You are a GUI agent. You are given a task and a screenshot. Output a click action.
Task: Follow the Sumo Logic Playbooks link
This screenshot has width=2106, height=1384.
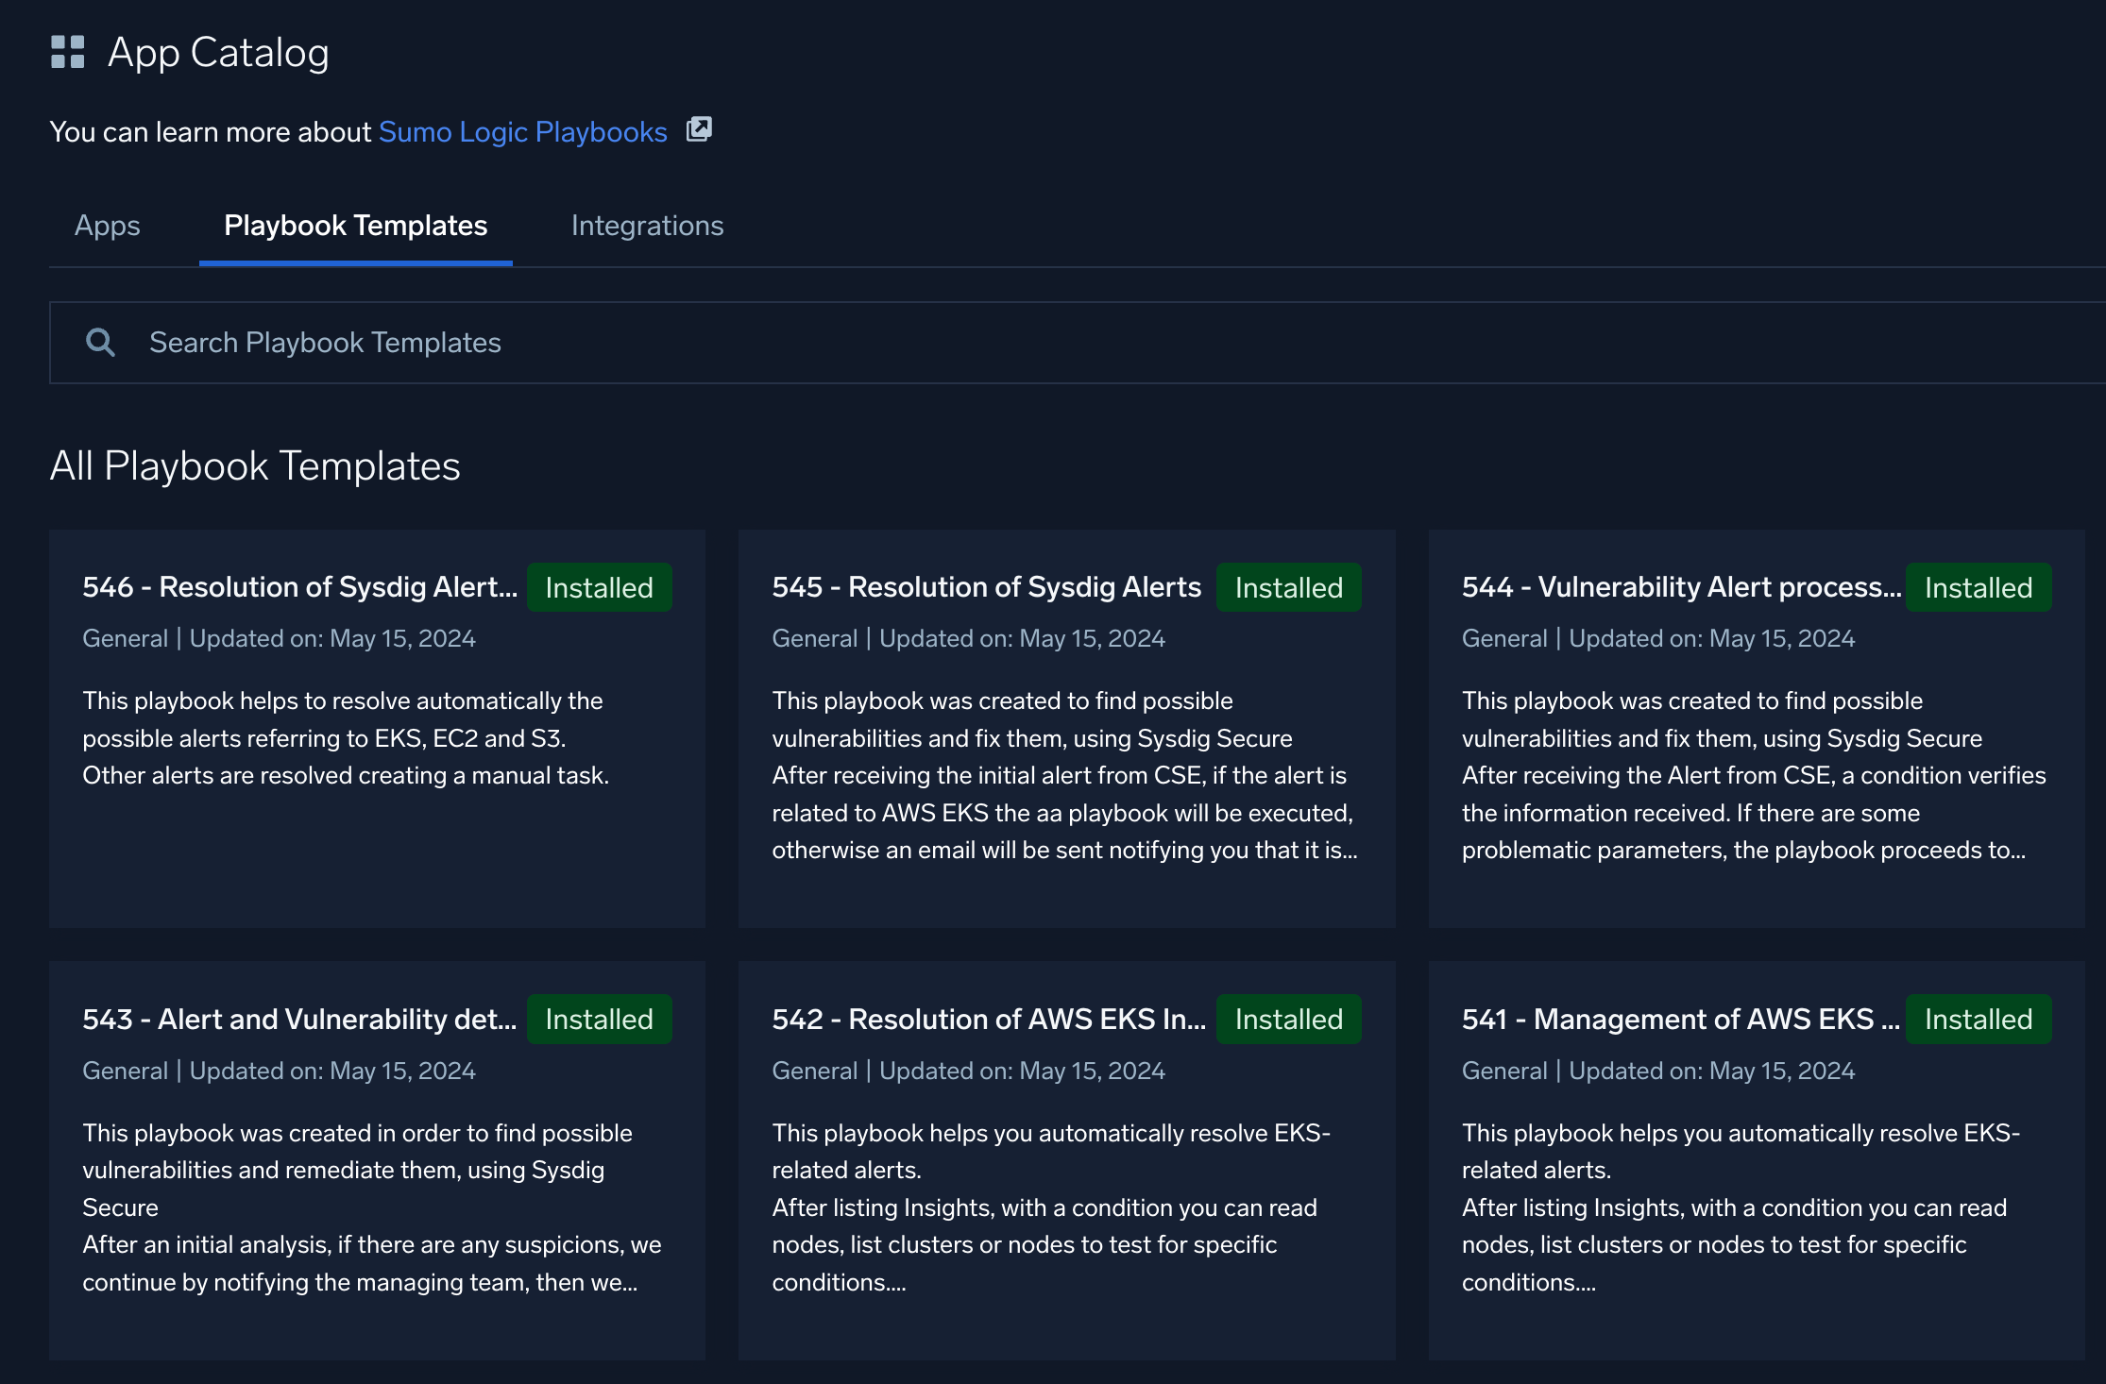523,131
